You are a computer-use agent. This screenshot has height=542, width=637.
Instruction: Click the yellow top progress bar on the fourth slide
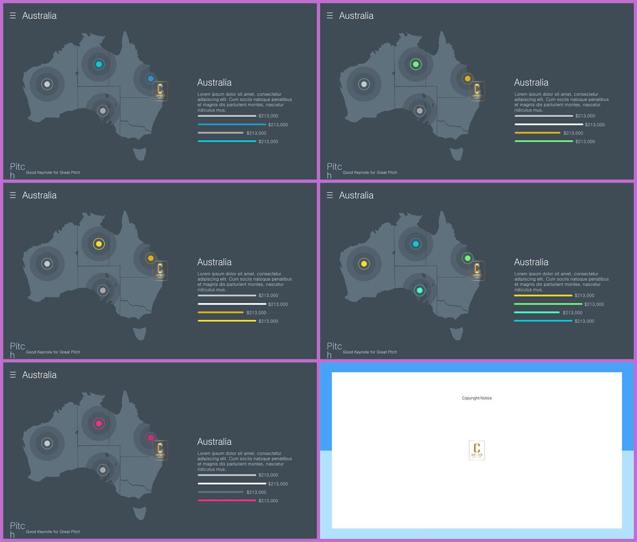point(543,296)
